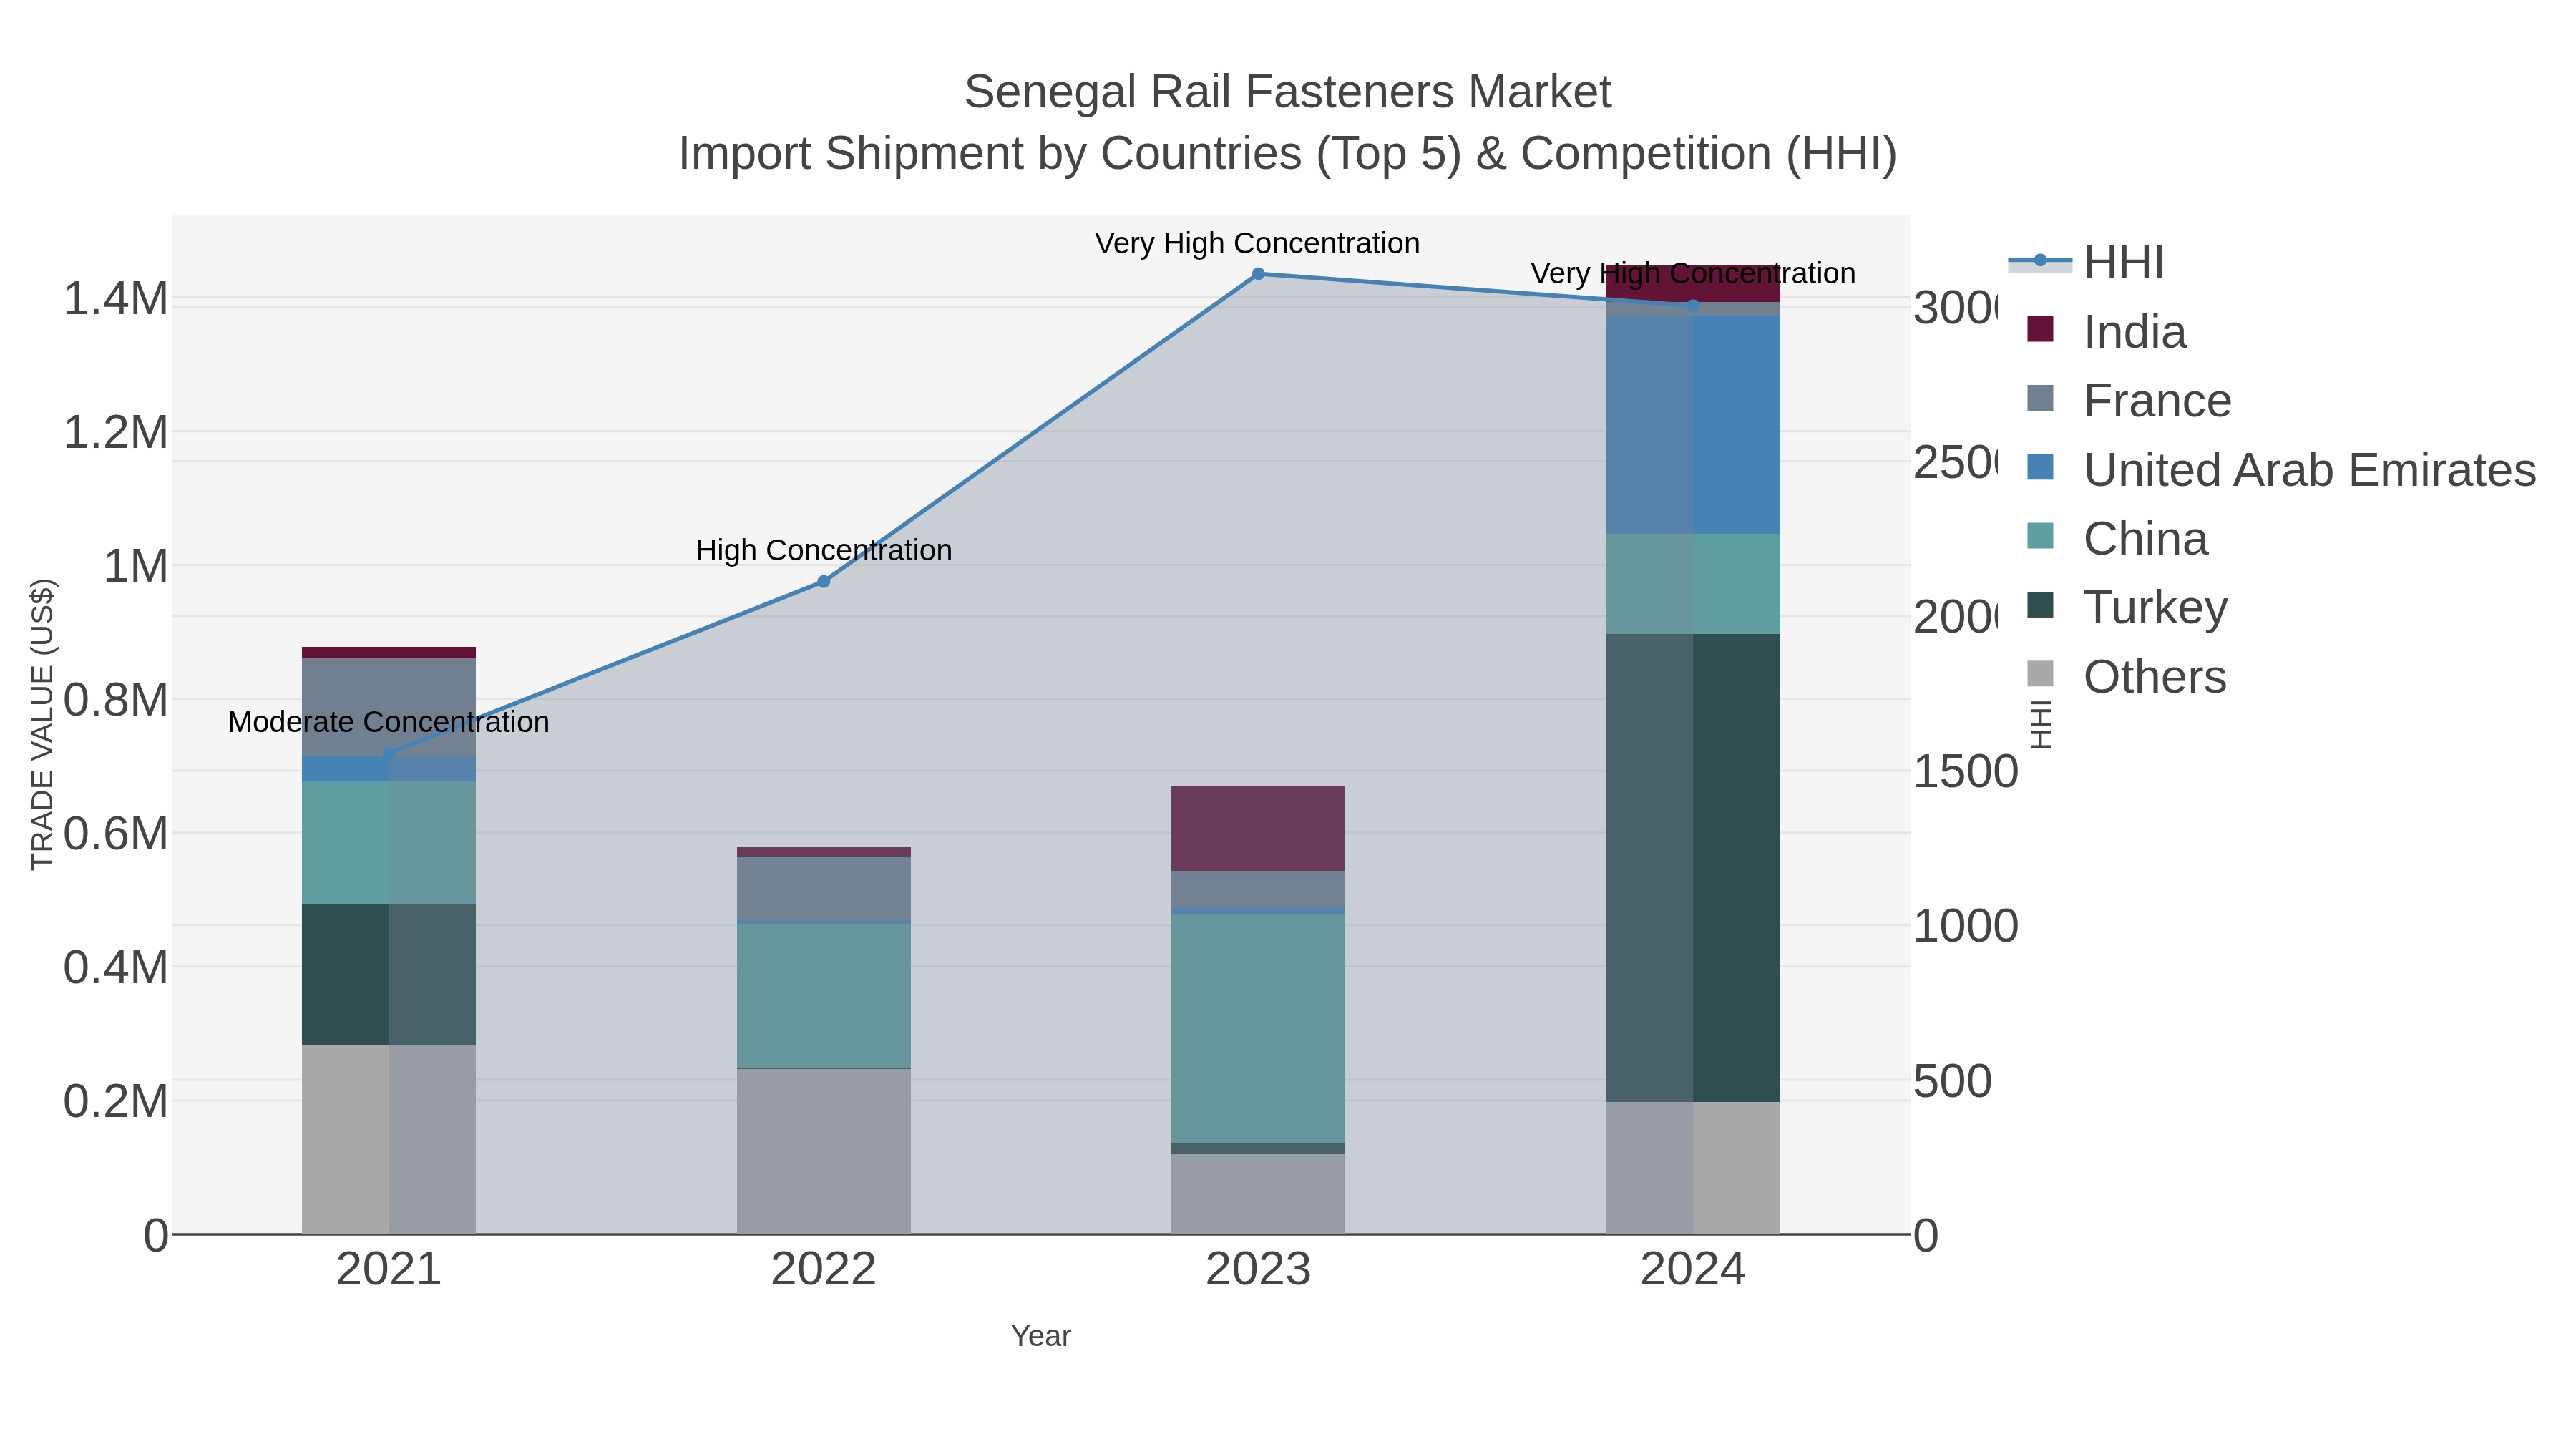Click the 2023 HHI data point
This screenshot has height=1449, width=2576.
pyautogui.click(x=1258, y=273)
